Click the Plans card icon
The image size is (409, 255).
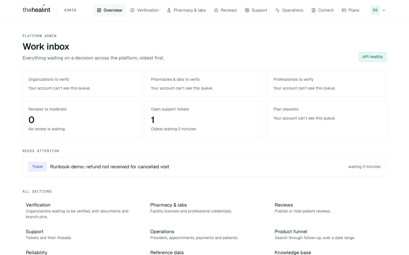point(344,10)
